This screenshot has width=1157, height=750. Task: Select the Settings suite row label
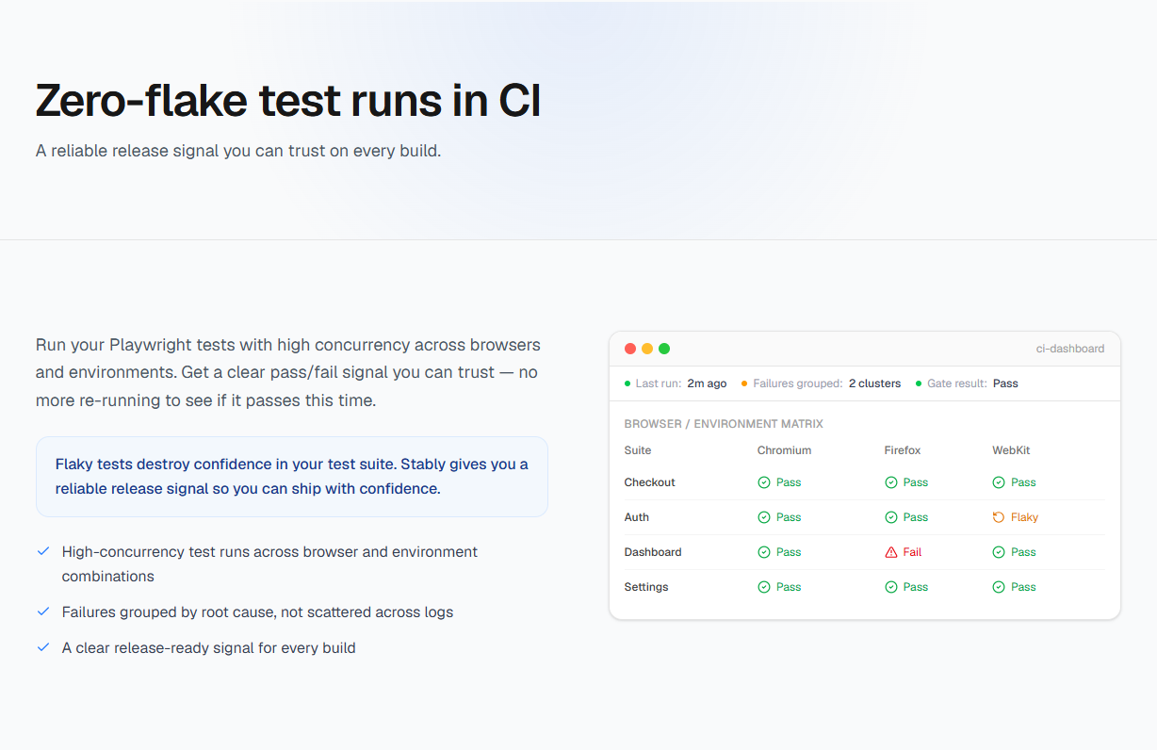click(x=646, y=587)
